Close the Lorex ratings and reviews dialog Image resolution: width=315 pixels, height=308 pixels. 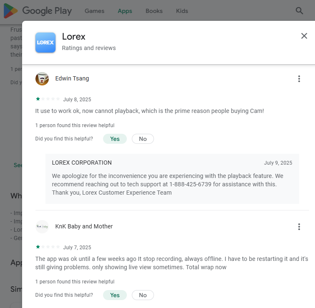tap(304, 36)
